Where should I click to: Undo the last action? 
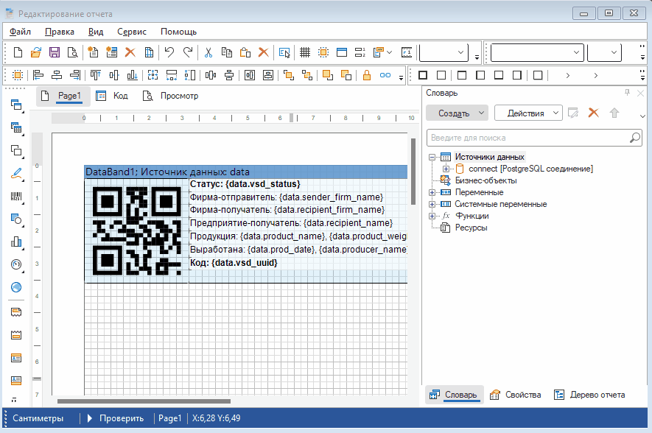[x=169, y=52]
